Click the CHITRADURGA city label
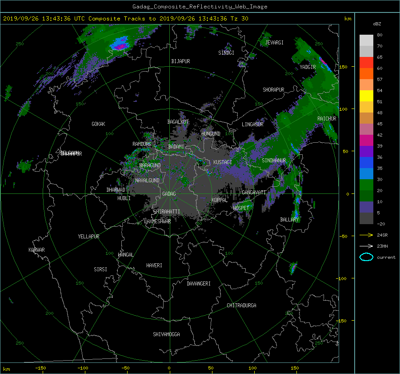Screen dimensions: 400x374 (241, 306)
